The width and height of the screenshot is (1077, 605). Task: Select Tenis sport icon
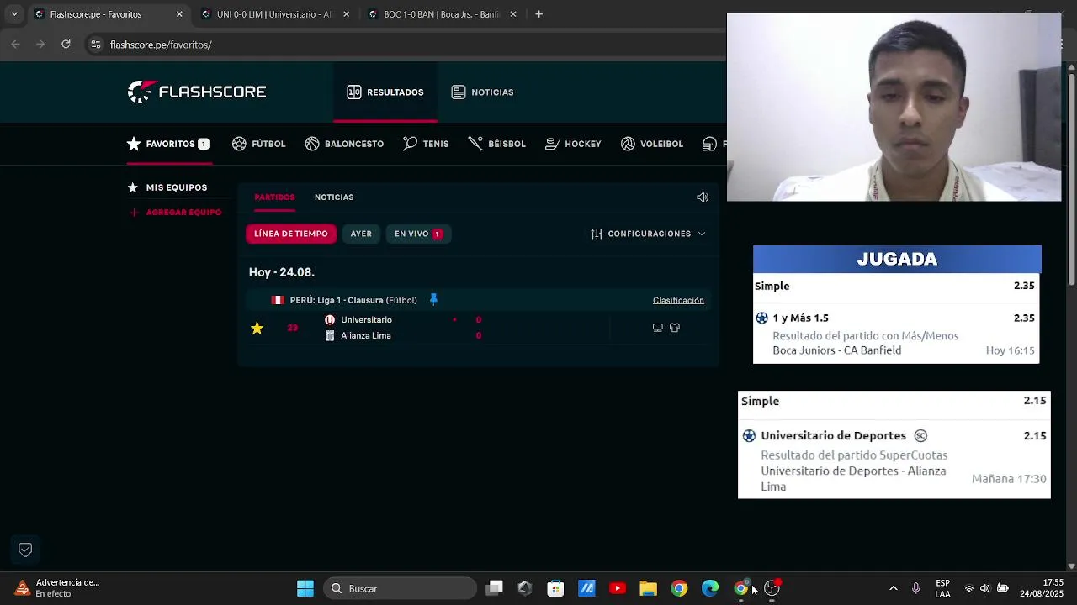point(426,144)
